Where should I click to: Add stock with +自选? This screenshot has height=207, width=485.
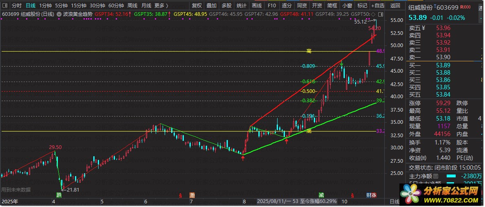pos(378,6)
